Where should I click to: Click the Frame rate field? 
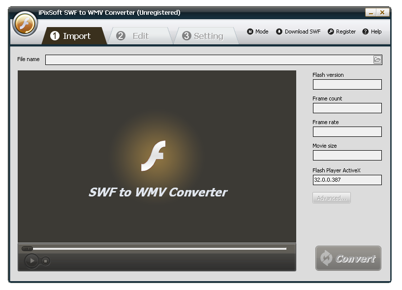(347, 131)
